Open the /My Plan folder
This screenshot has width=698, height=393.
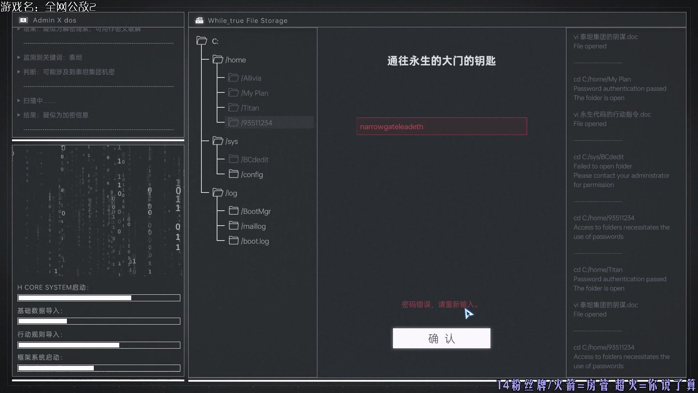[x=254, y=93]
